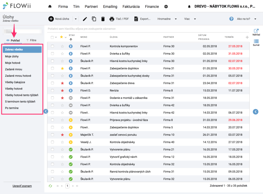Image resolution: width=263 pixels, height=194 pixels.
Task: Toggle the select-all checkbox in header
Action: coord(52,37)
